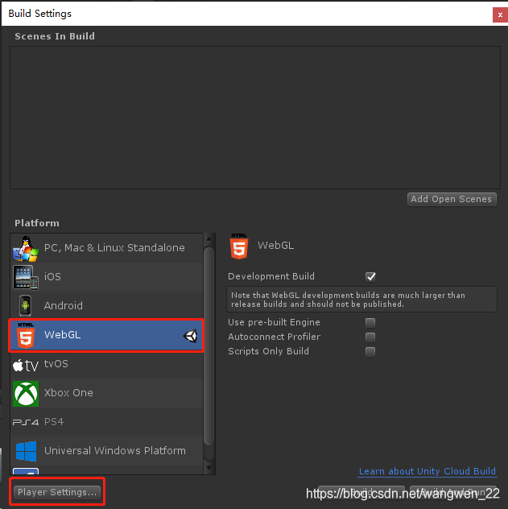Select PC, Mac & Linux Standalone platform
Viewport: 508px width, 509px height.
107,248
